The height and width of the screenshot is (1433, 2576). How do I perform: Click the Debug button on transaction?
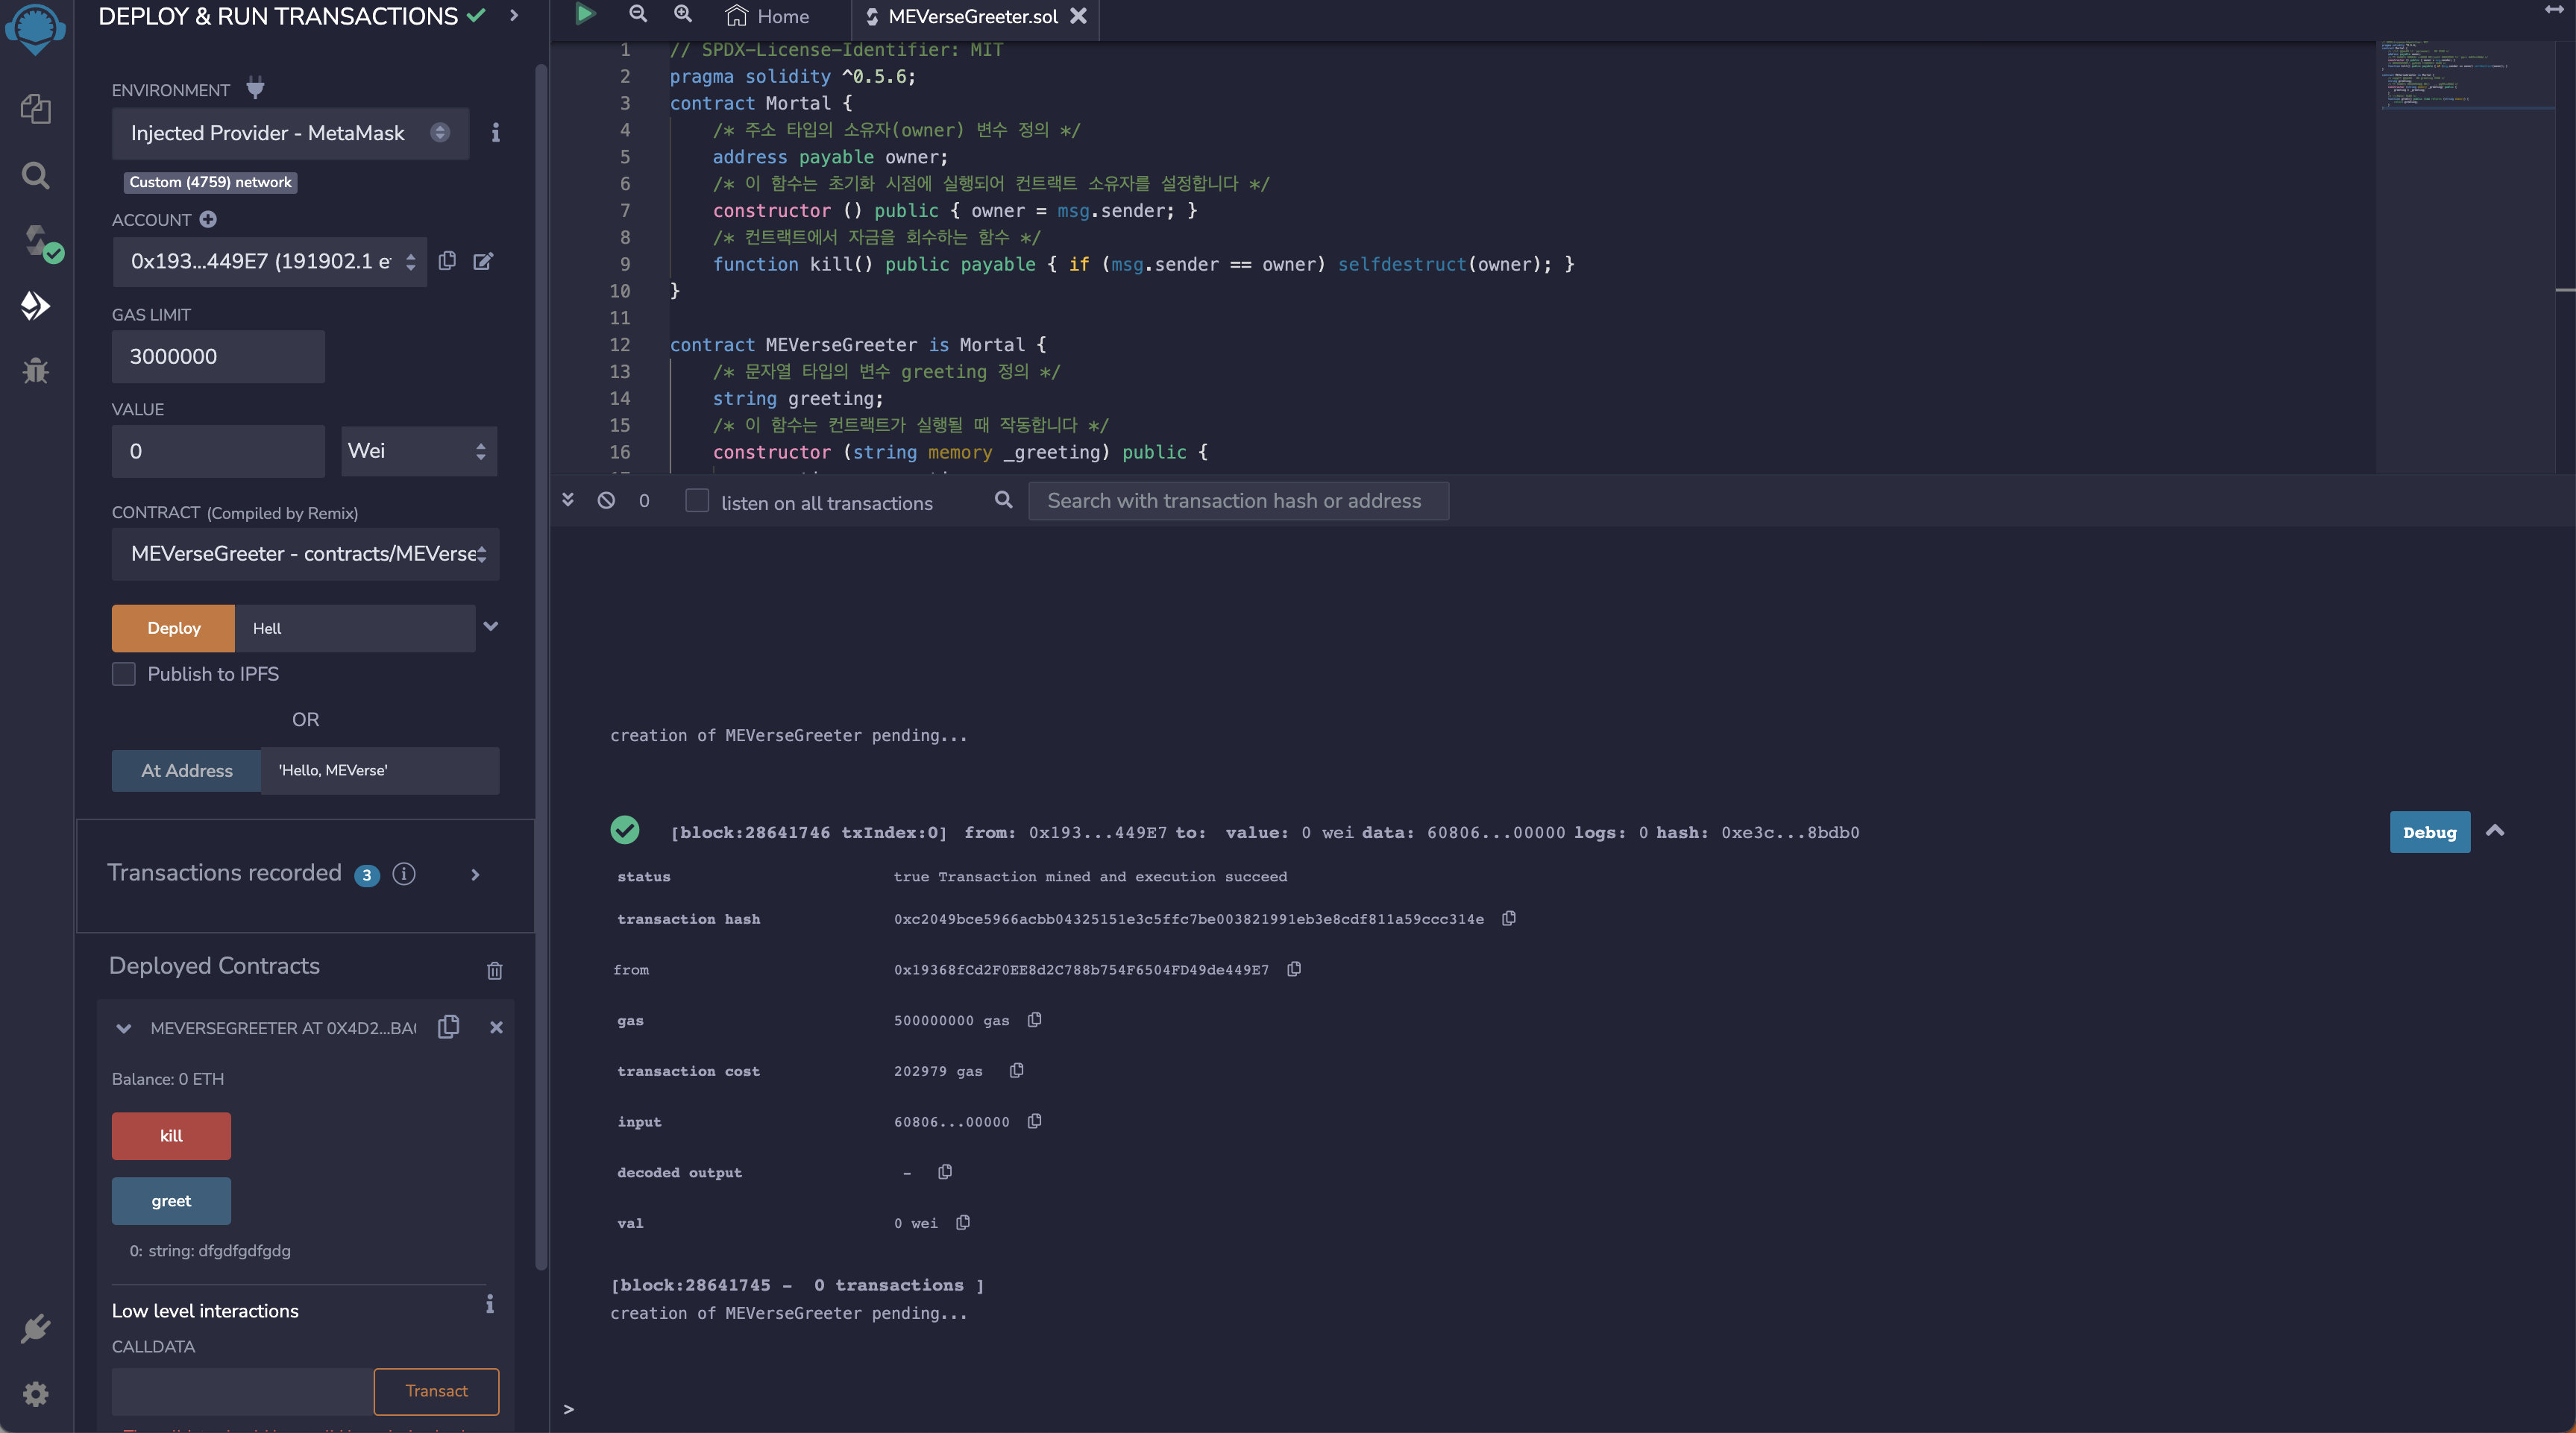click(x=2429, y=832)
